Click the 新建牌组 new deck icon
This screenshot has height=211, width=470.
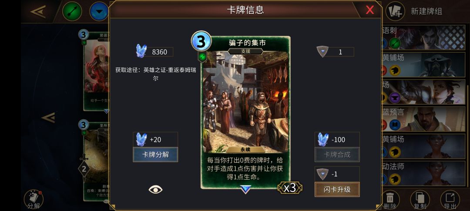pos(395,12)
